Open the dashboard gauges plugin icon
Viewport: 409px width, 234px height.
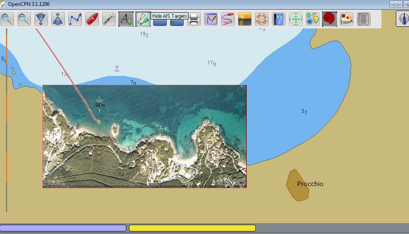pyautogui.click(x=313, y=19)
